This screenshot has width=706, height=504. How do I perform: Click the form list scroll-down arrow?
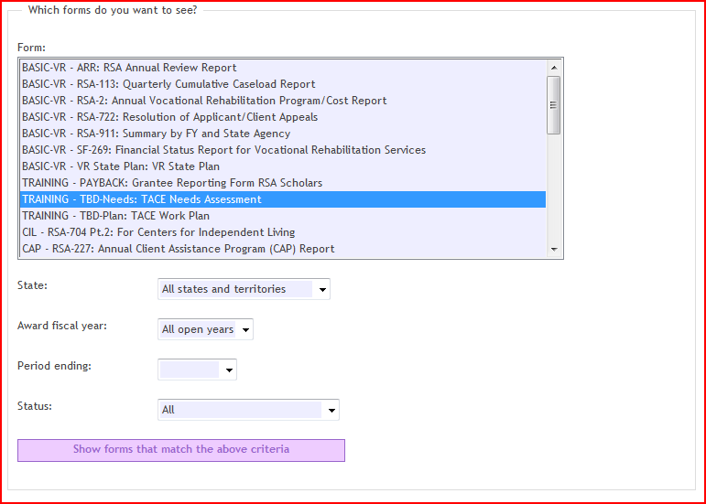click(554, 249)
